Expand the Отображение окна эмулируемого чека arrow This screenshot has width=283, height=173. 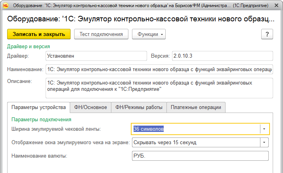264,142
